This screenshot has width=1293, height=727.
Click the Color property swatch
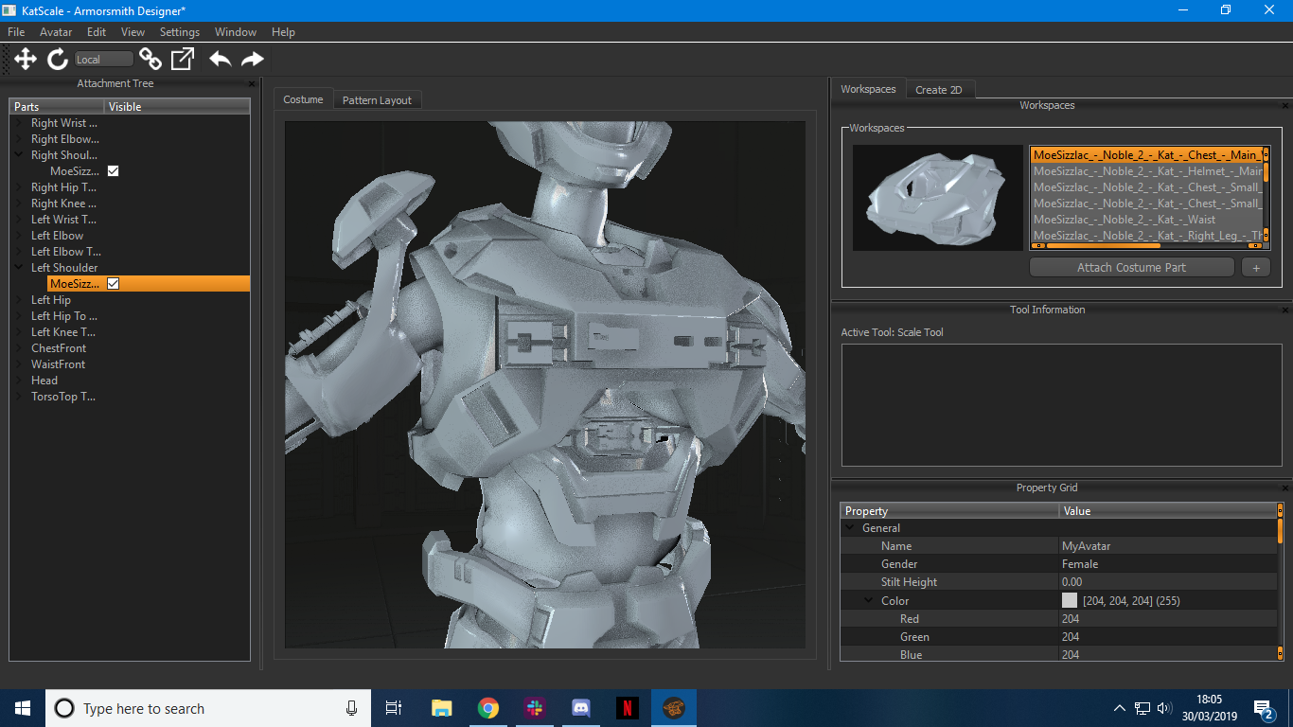click(x=1070, y=601)
